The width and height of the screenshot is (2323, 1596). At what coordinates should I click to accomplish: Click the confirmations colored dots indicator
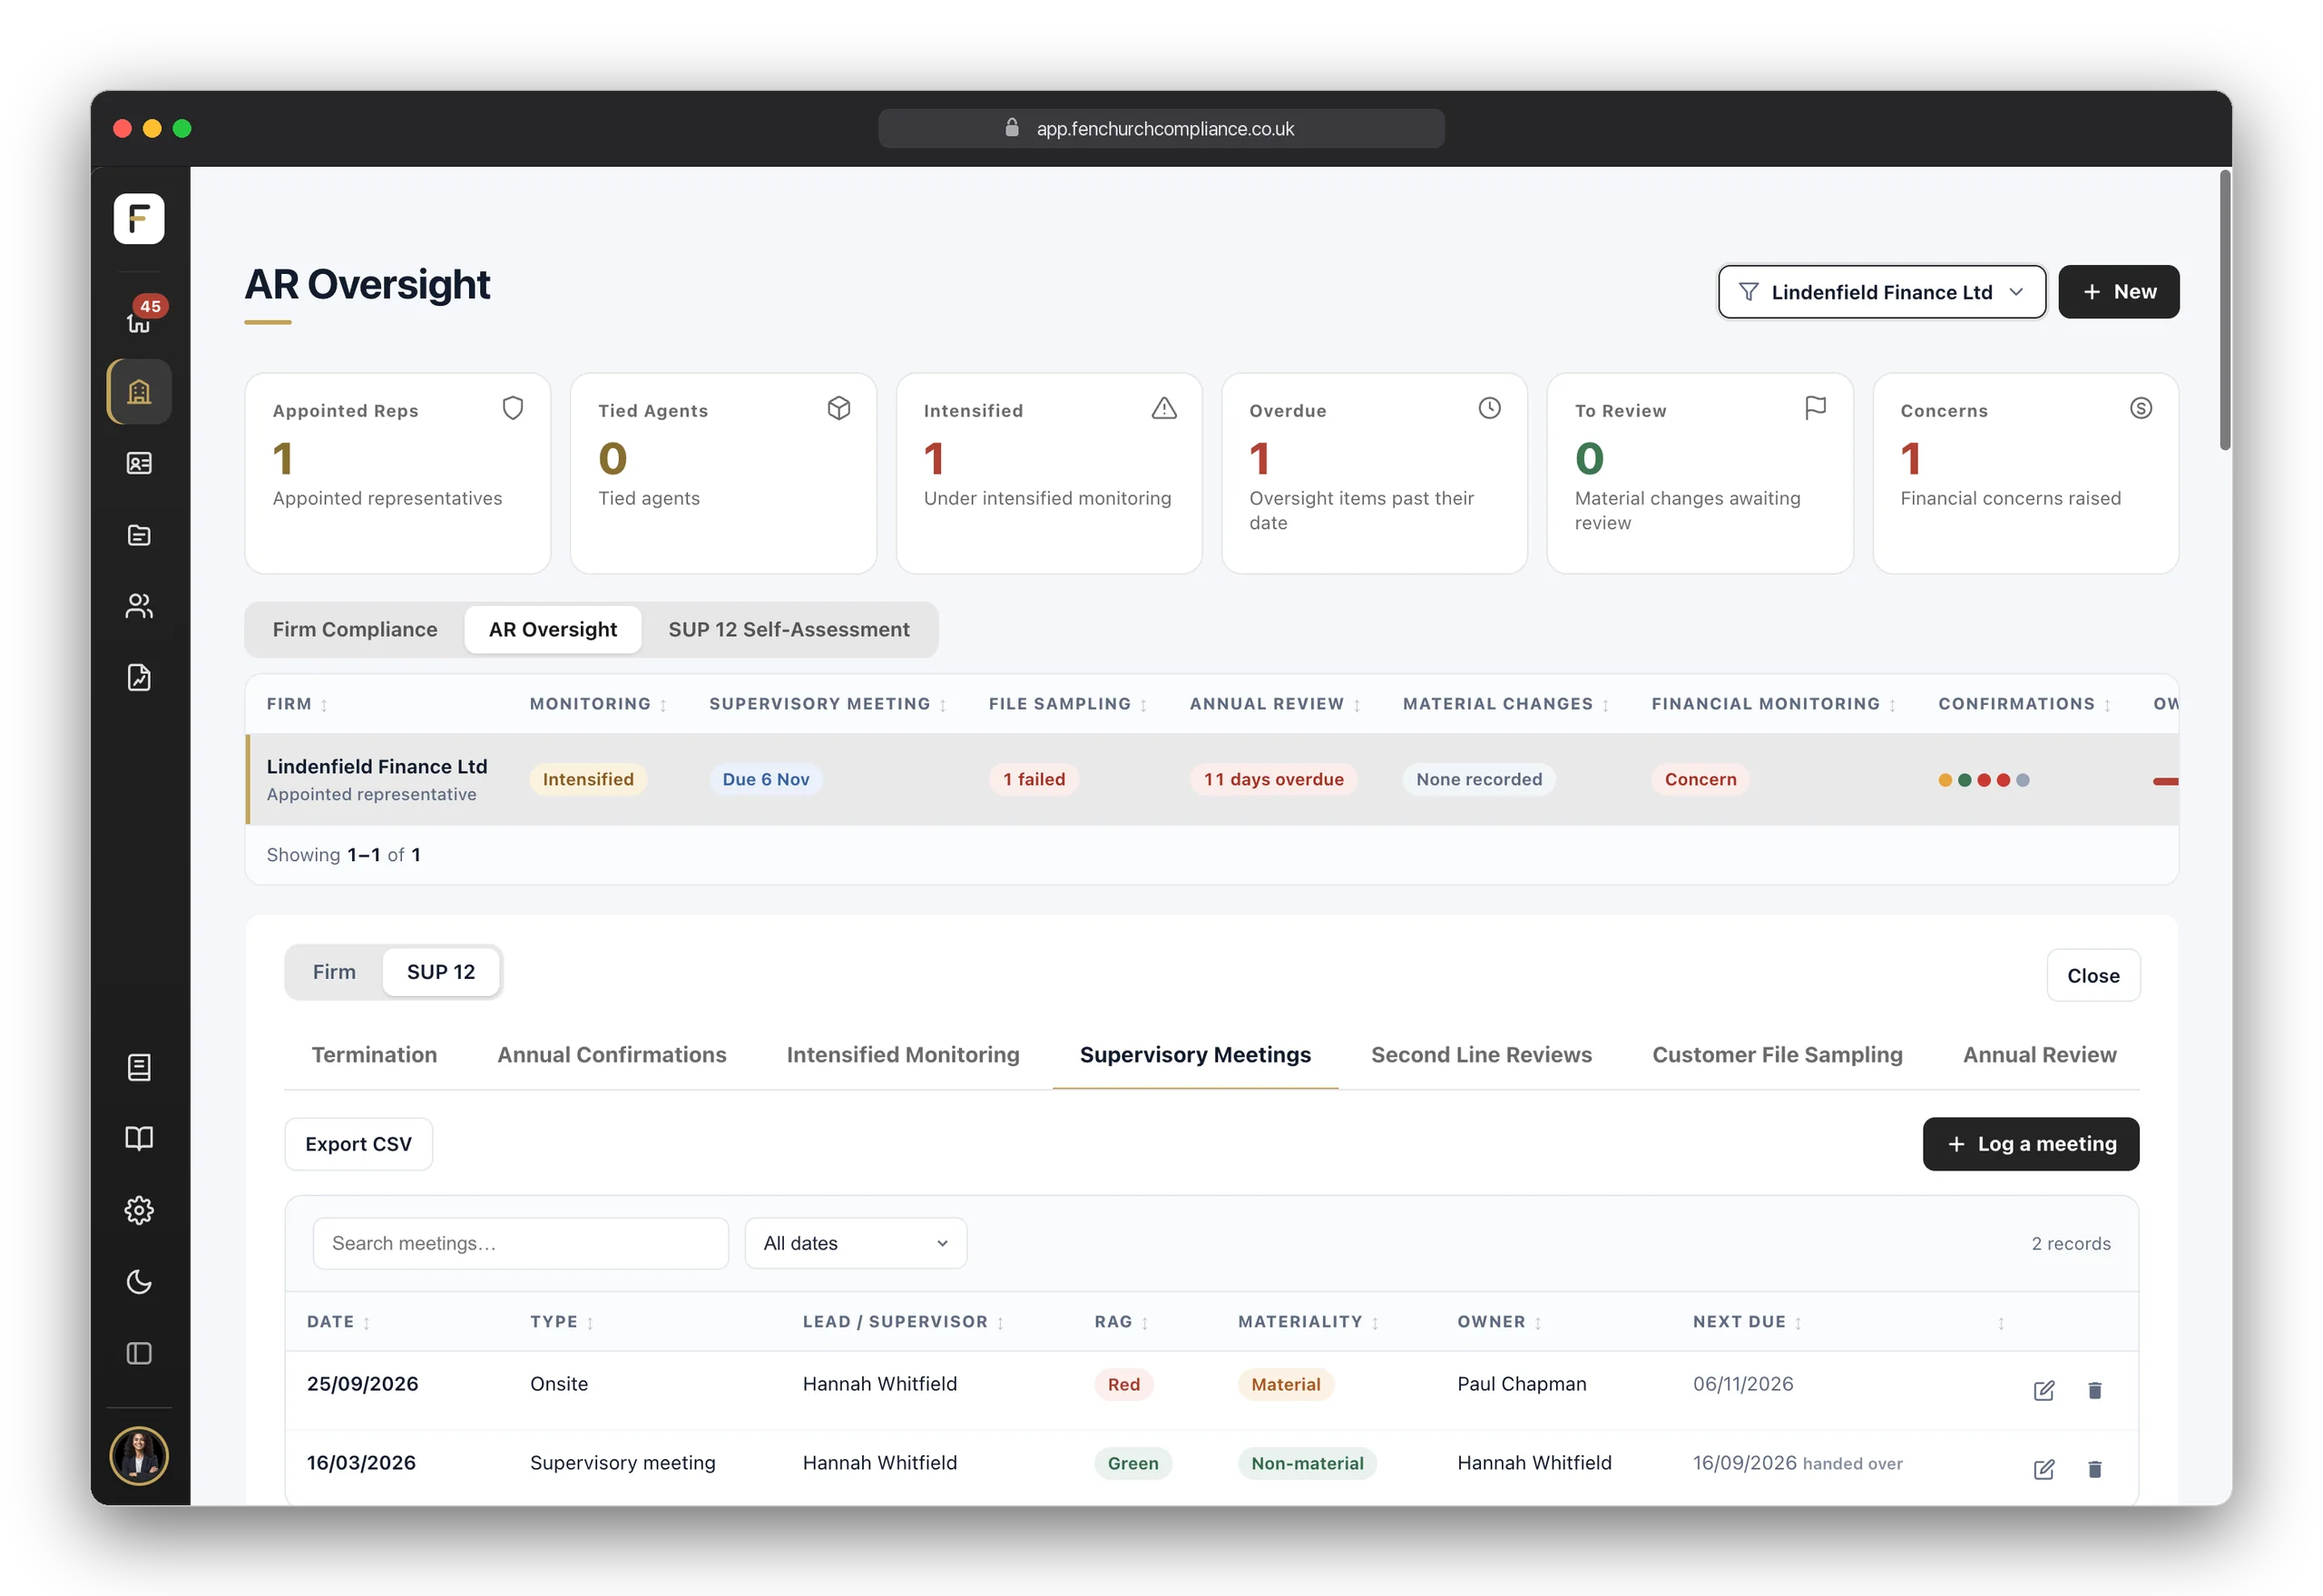[x=1983, y=780]
